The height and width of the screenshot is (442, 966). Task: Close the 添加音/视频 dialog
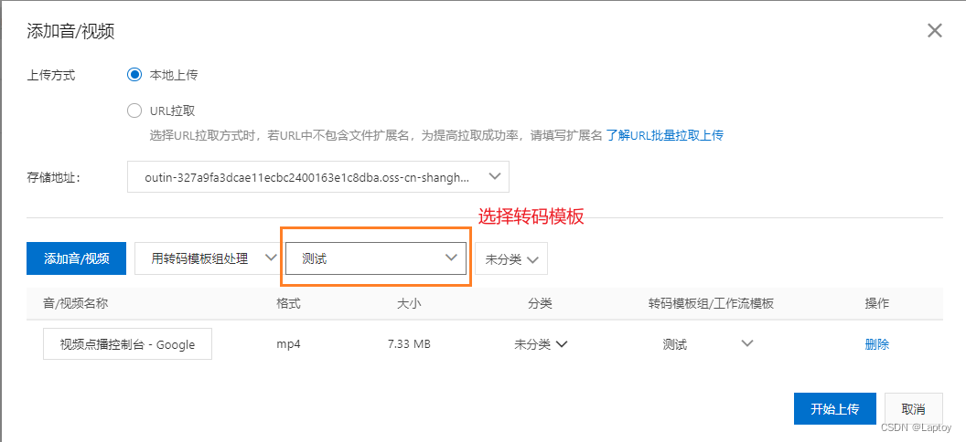click(x=935, y=31)
